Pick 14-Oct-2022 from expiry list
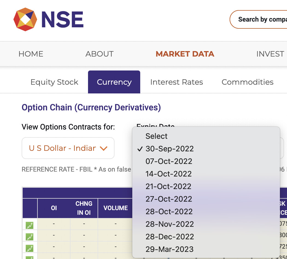 point(169,174)
